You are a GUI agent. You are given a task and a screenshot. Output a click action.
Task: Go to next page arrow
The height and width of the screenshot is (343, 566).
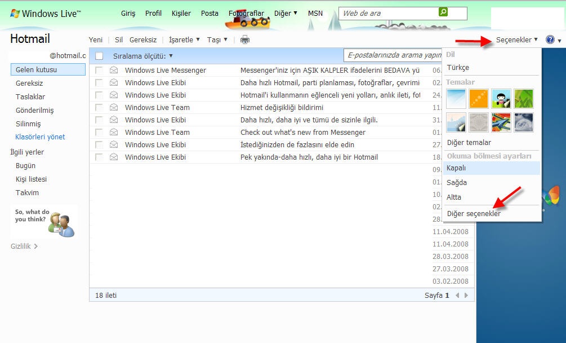point(466,295)
